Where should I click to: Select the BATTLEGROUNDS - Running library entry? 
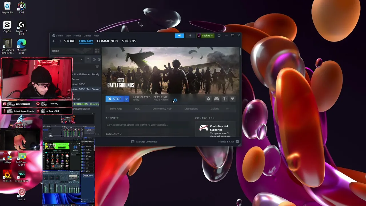86,104
